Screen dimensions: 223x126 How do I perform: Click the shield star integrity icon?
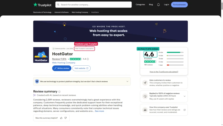37,81
